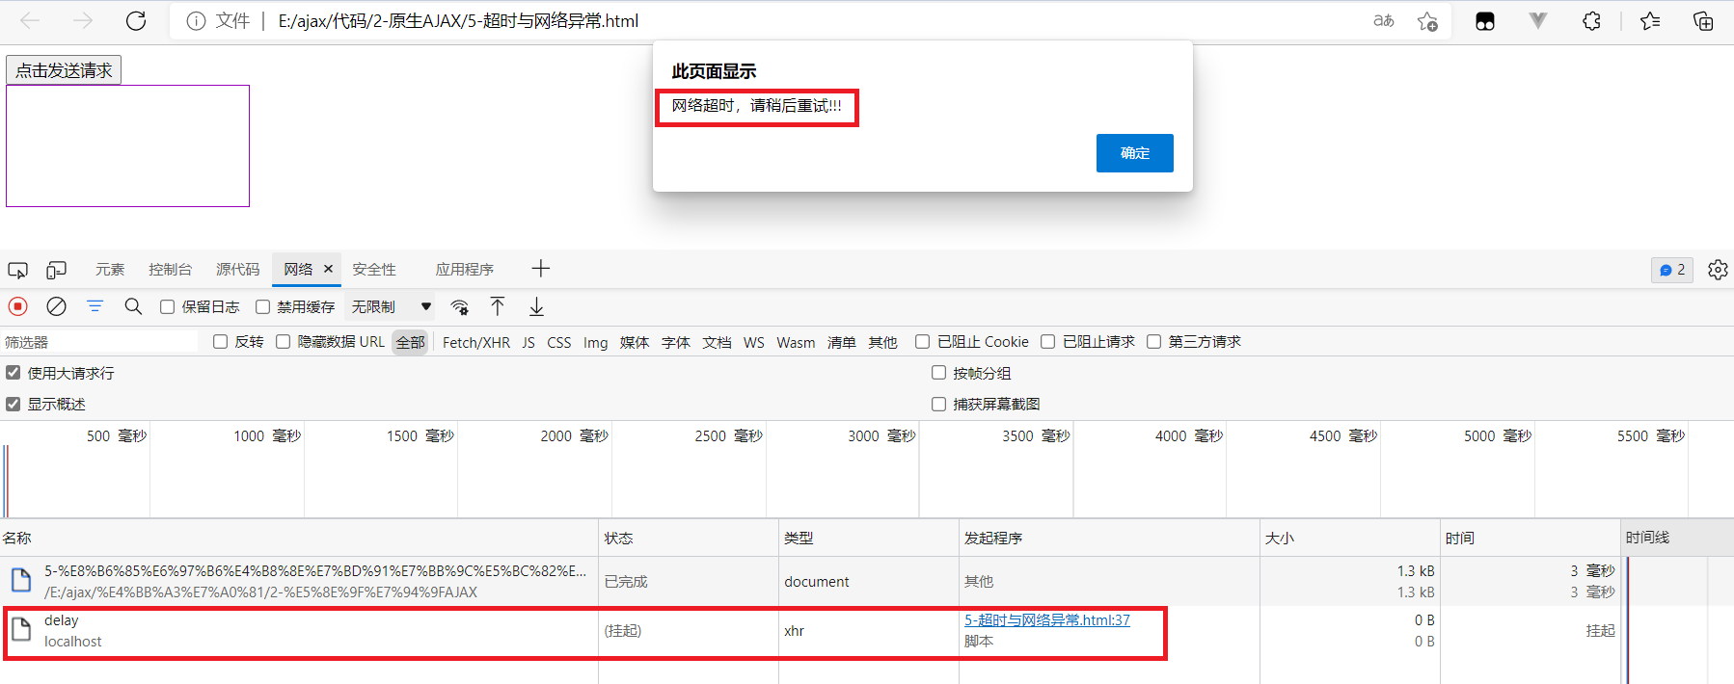The width and height of the screenshot is (1734, 684).
Task: Uncheck the 使用大请求行 checkbox
Action: tap(13, 372)
